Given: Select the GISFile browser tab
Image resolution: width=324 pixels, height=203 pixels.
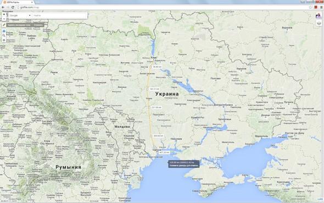Looking at the screenshot, I should coord(18,2).
